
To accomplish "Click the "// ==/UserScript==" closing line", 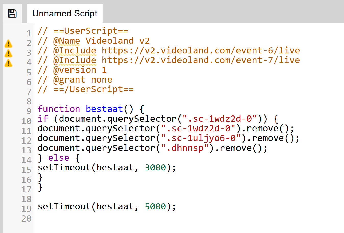I will point(86,89).
